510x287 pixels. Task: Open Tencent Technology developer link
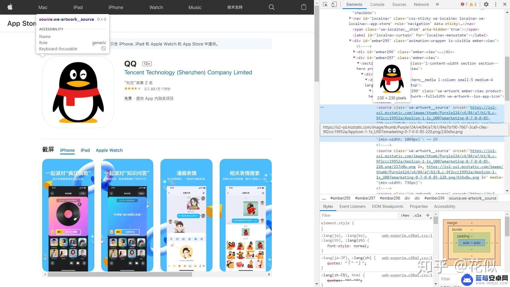(188, 72)
